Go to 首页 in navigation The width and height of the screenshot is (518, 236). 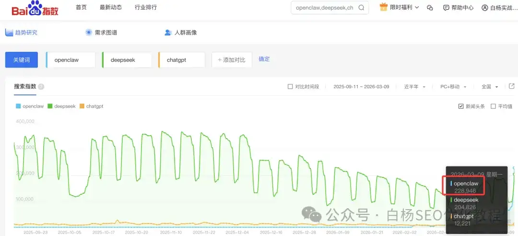pyautogui.click(x=81, y=7)
